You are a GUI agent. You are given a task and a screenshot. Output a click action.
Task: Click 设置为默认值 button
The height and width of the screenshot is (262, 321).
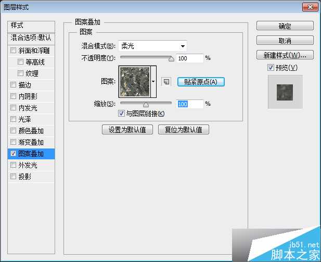(x=127, y=130)
